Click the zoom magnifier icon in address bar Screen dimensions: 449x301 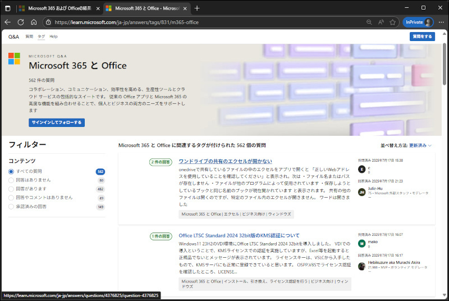(369, 22)
